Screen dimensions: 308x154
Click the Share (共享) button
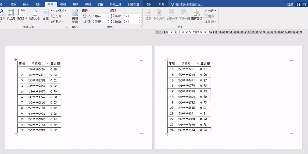coord(302,4)
